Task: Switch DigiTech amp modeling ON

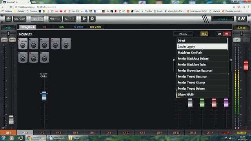Action: tap(227, 34)
